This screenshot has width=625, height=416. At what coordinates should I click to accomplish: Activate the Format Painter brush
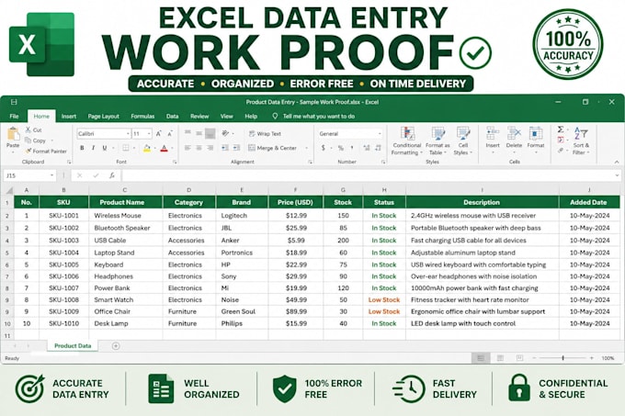tap(28, 151)
